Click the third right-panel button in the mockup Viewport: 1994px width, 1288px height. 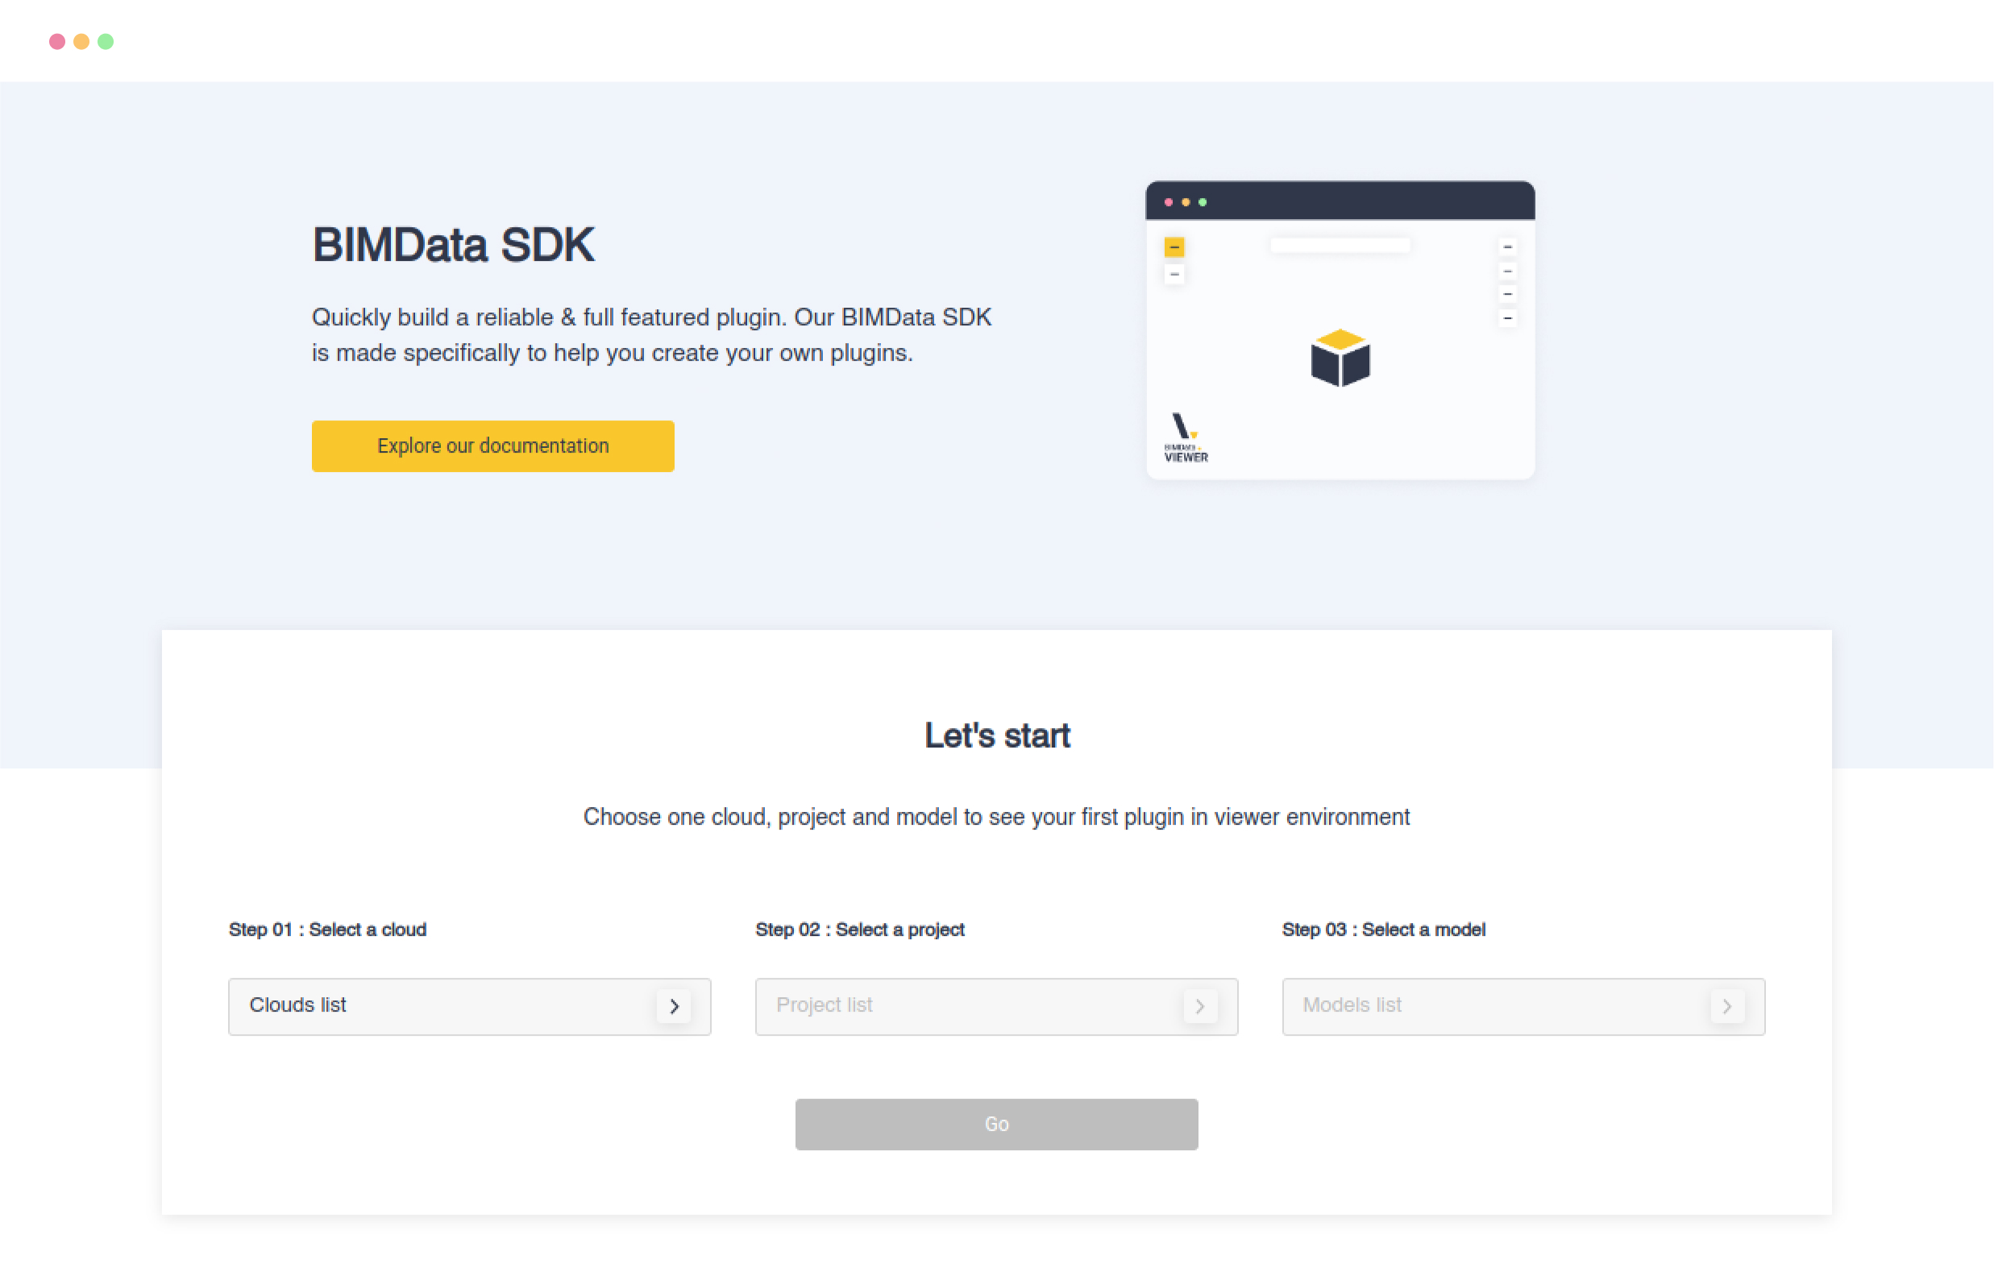click(x=1509, y=294)
